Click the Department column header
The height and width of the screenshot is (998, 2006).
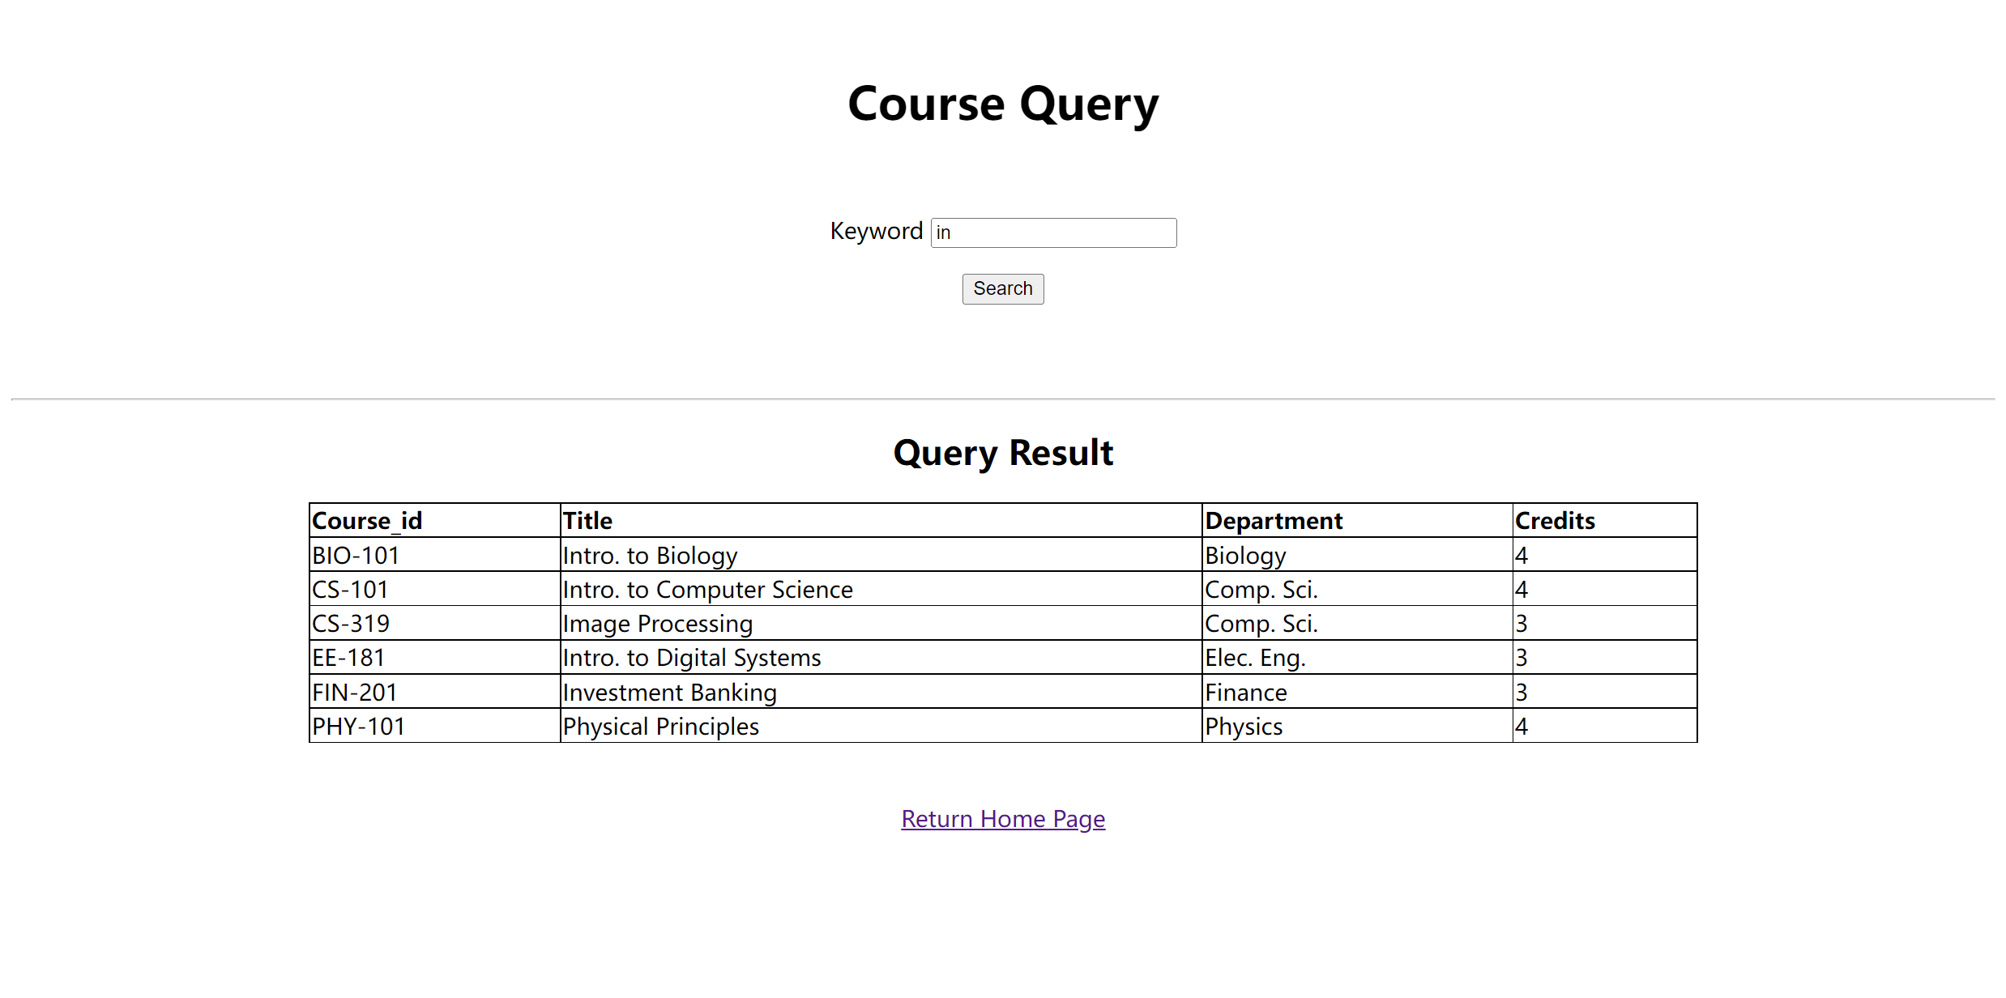coord(1273,521)
